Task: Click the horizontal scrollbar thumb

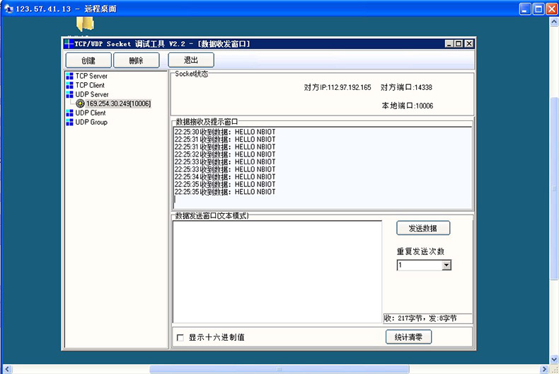Action: click(279, 369)
